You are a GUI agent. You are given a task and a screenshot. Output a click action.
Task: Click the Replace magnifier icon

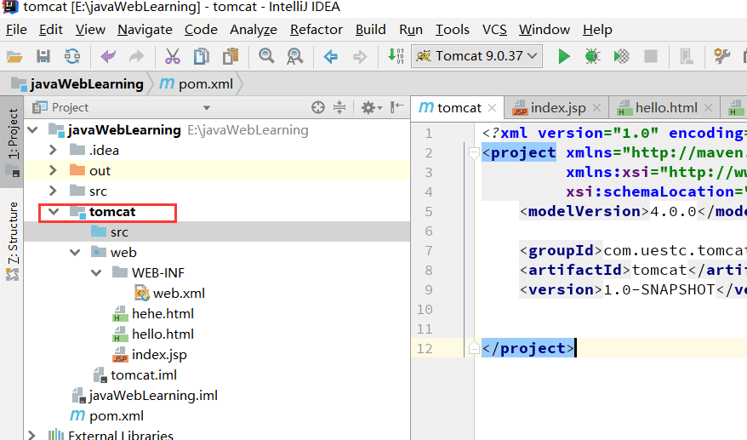(x=295, y=56)
